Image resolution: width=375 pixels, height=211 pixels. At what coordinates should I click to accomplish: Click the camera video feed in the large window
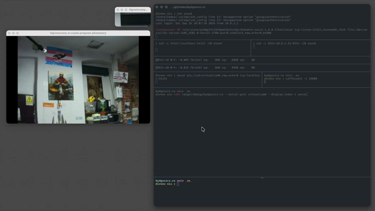pyautogui.click(x=78, y=80)
